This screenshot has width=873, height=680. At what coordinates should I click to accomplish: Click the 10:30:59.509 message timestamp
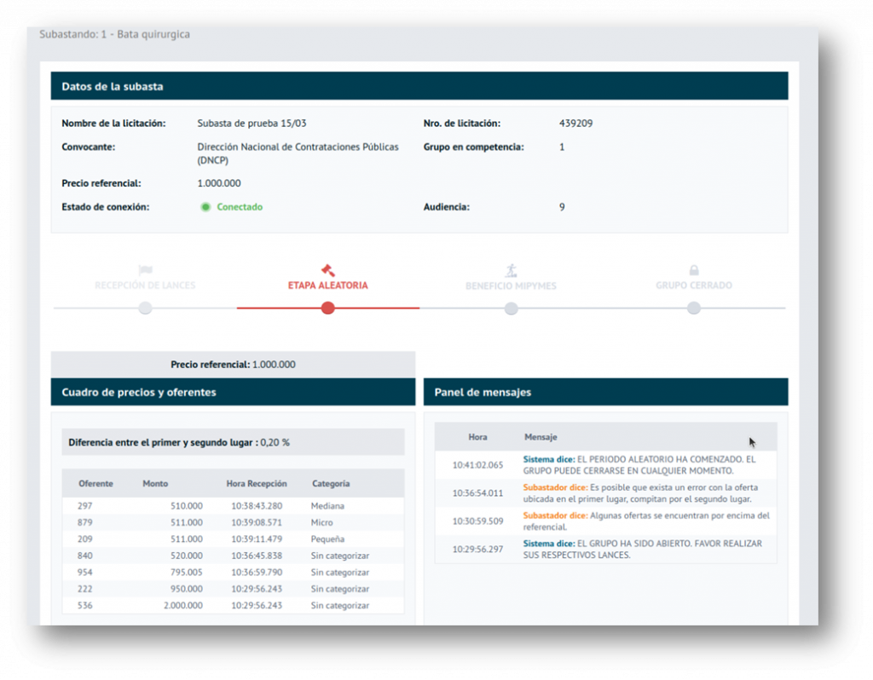pyautogui.click(x=477, y=522)
